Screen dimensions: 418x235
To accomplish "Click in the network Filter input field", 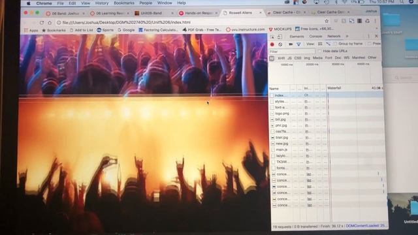I will point(292,52).
